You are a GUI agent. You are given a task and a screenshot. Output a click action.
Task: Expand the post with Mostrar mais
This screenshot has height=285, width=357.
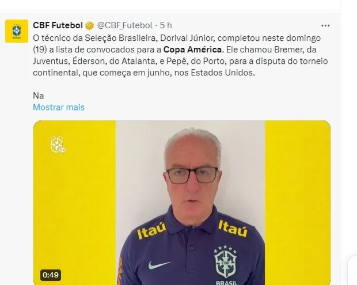[x=59, y=107]
